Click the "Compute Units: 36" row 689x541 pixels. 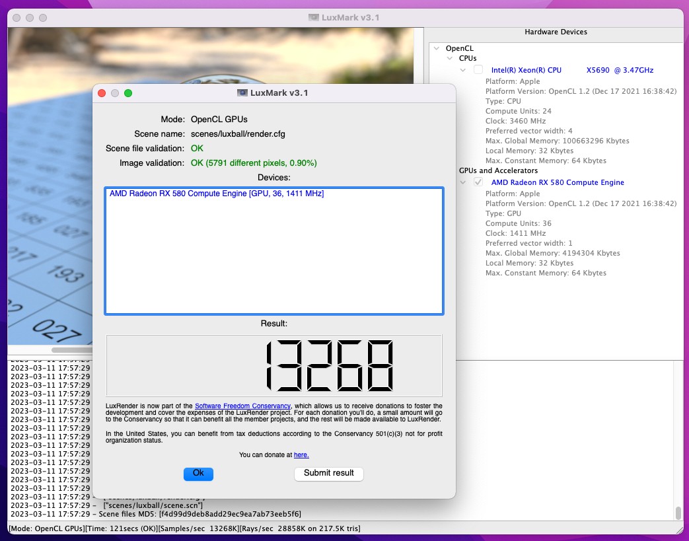point(519,223)
